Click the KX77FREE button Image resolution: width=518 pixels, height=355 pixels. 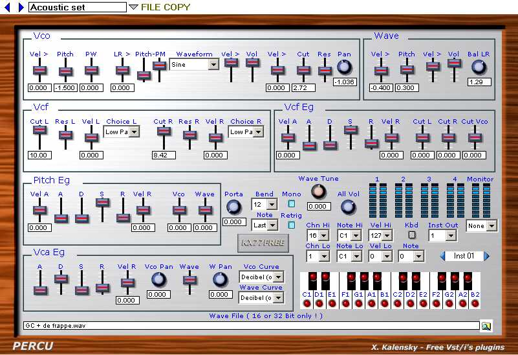point(261,242)
